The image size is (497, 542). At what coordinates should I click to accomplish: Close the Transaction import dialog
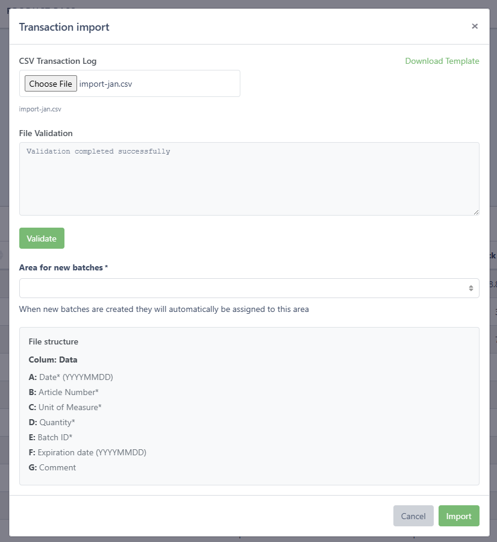[475, 26]
